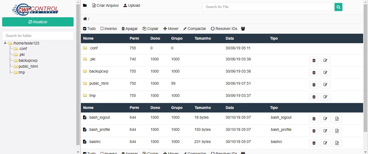The width and height of the screenshot is (368, 154).
Task: Click rename/edit icon for public_html folder
Action: click(325, 85)
